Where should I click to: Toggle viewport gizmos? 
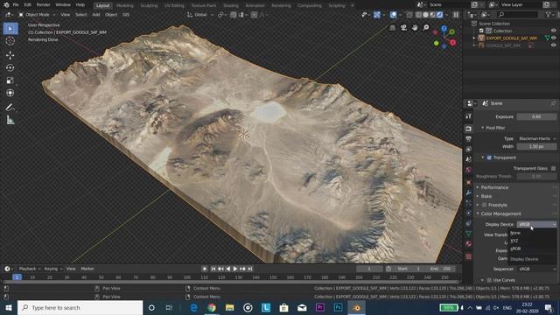click(377, 15)
